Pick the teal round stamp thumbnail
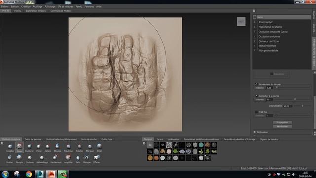The width and height of the screenshot is (316, 178). coord(201,145)
